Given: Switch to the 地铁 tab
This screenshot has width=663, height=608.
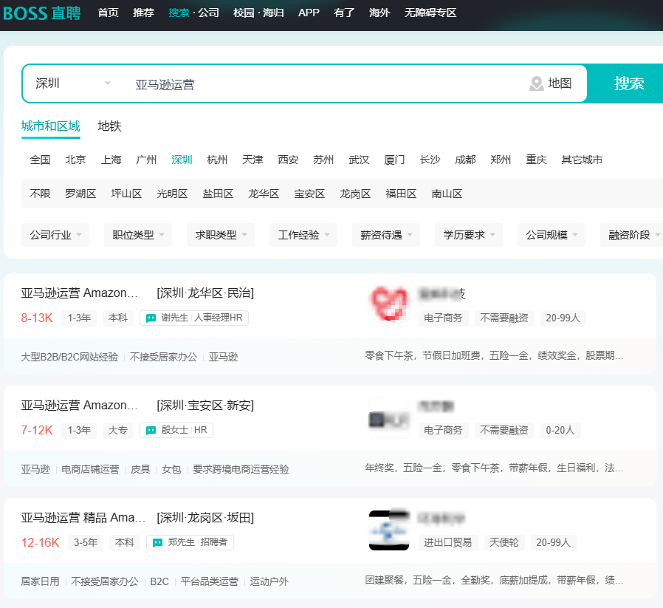Looking at the screenshot, I should coord(109,126).
